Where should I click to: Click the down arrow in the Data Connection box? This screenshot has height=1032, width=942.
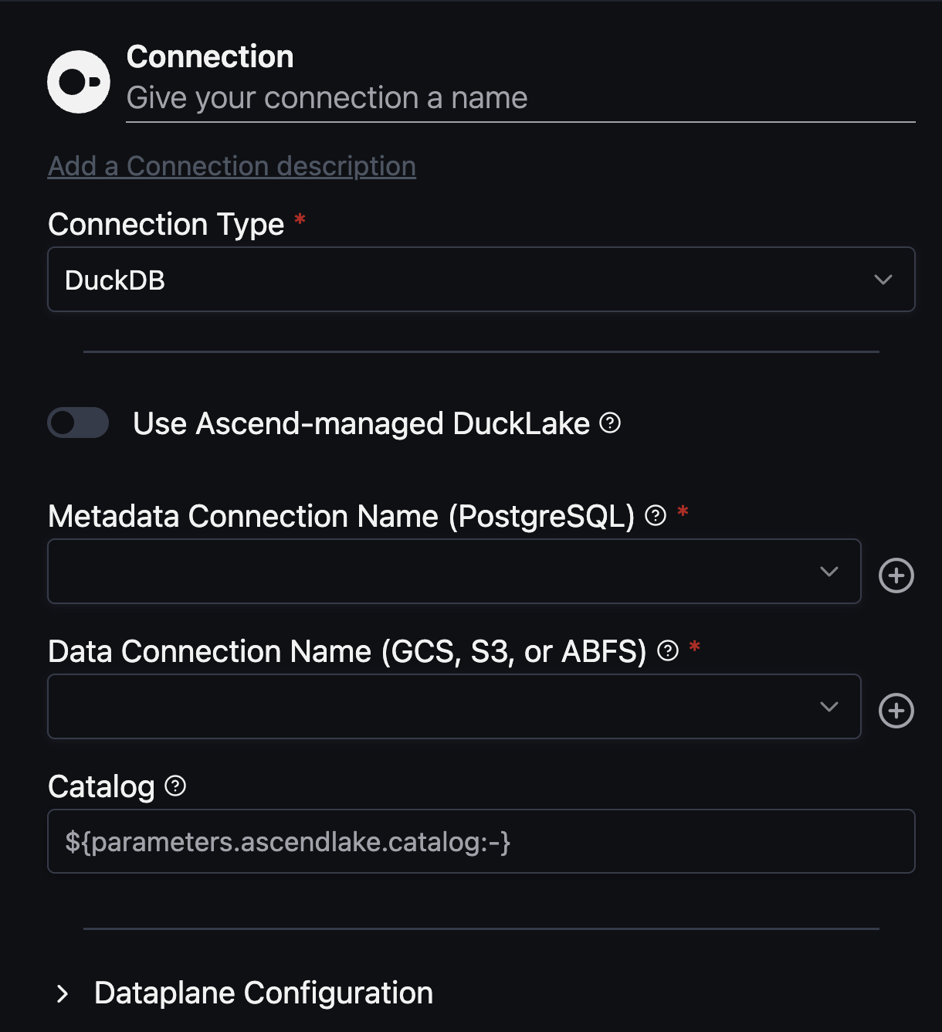click(x=829, y=707)
